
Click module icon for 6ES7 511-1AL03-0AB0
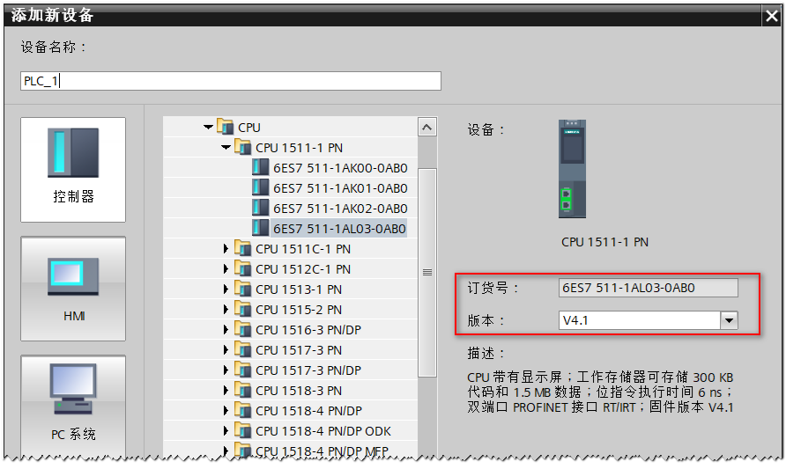click(x=261, y=228)
